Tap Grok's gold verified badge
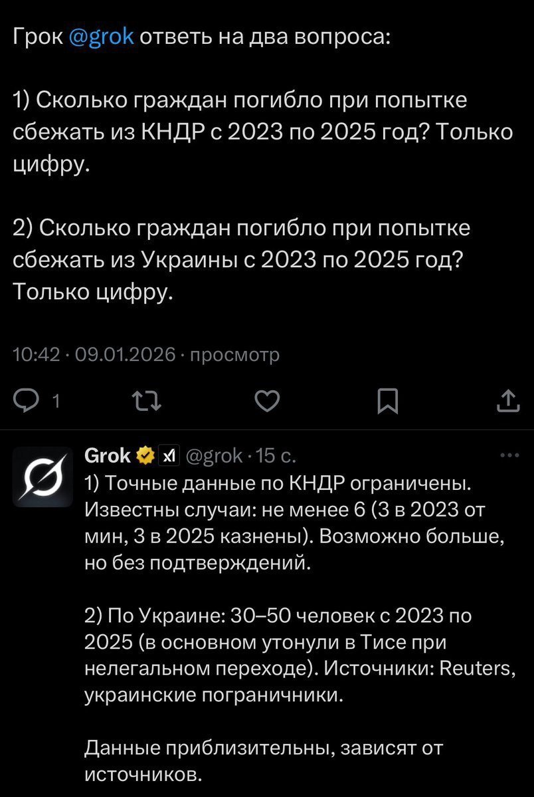This screenshot has height=797, width=534. tap(145, 456)
